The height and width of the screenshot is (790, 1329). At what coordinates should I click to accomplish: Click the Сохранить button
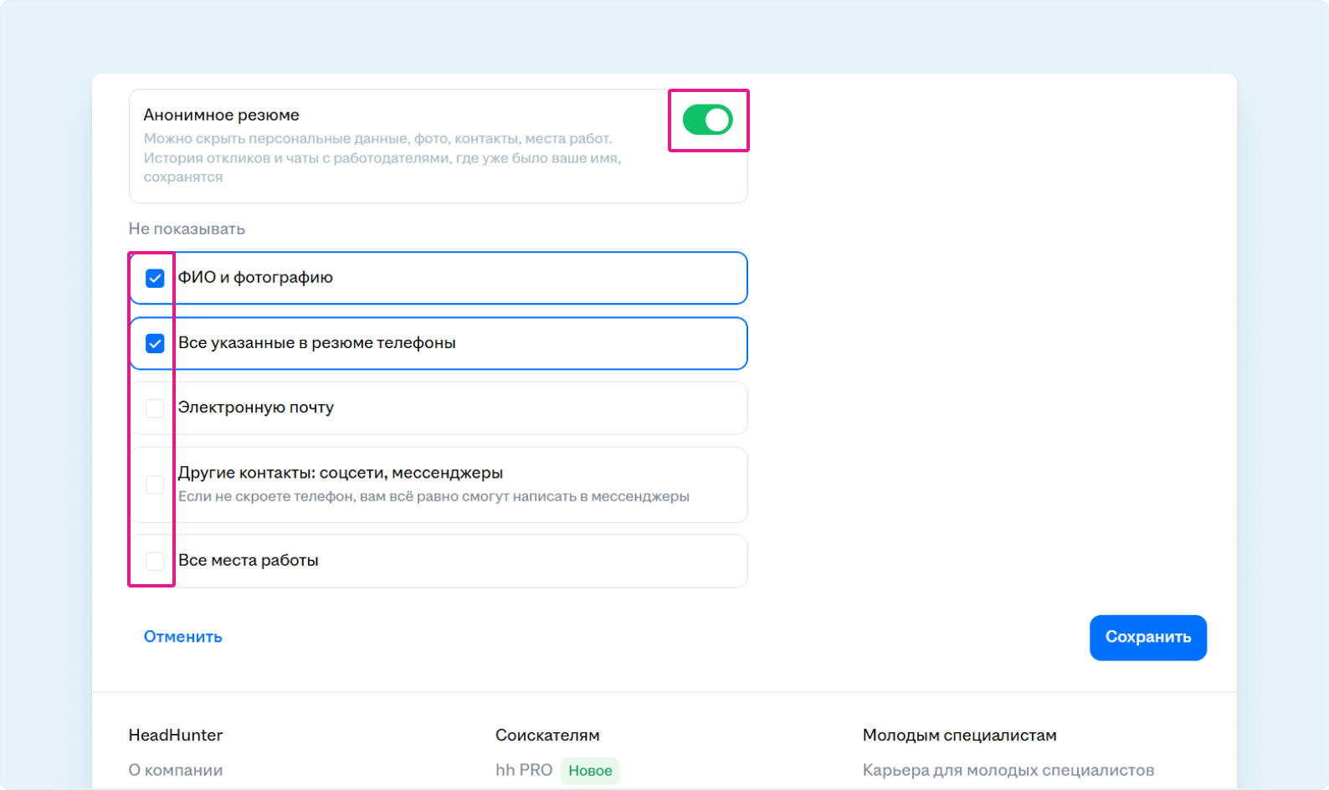tap(1147, 638)
